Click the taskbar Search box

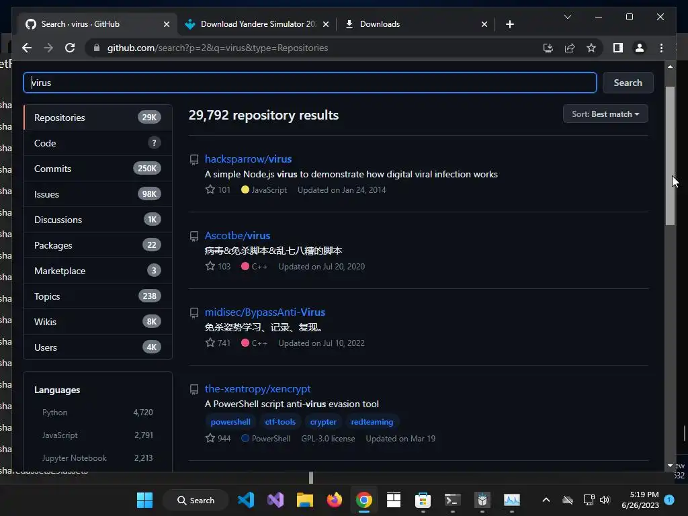point(196,500)
